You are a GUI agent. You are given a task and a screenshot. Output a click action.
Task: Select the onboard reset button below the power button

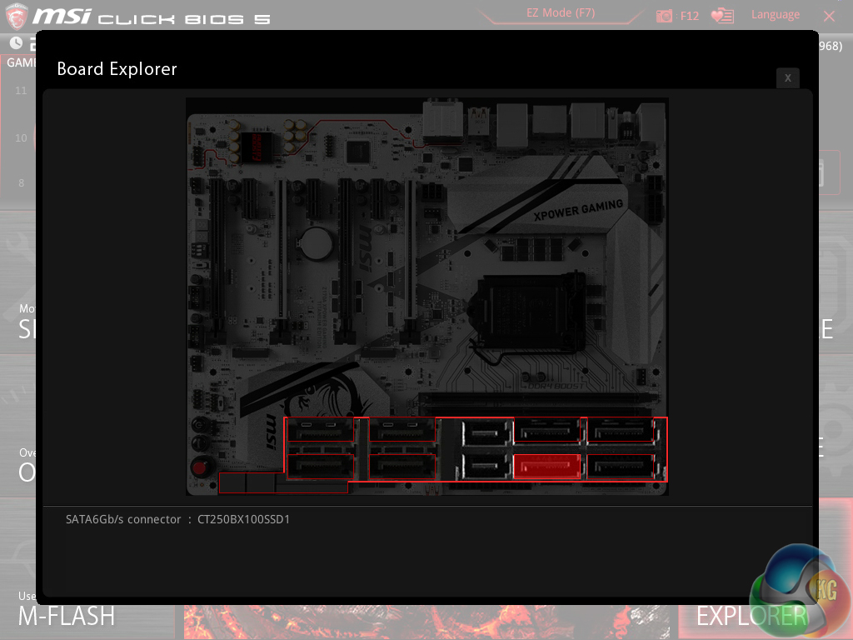200,443
